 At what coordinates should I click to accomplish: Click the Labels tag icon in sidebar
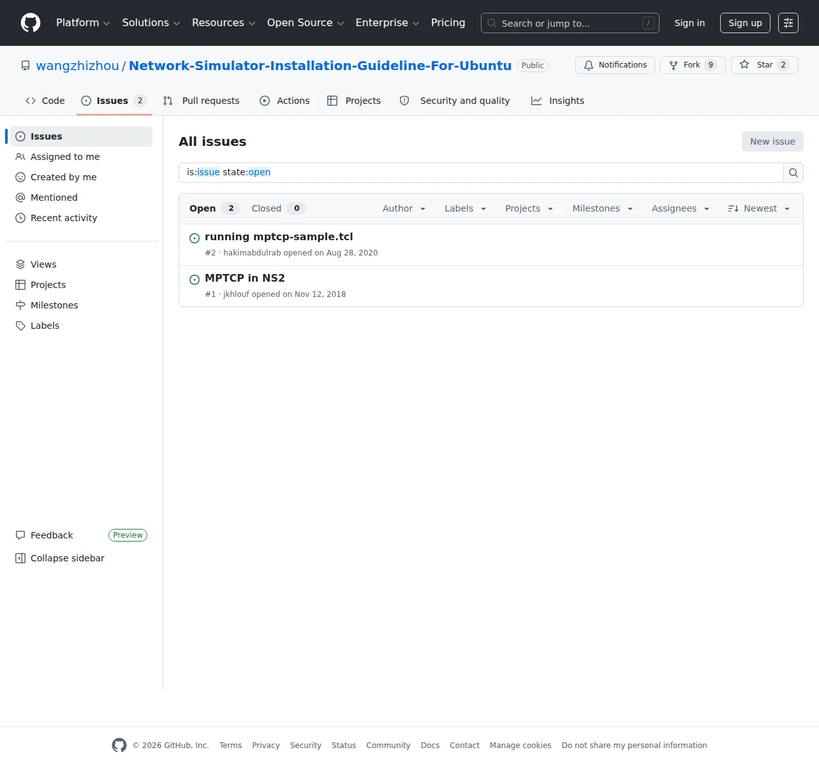tap(20, 326)
